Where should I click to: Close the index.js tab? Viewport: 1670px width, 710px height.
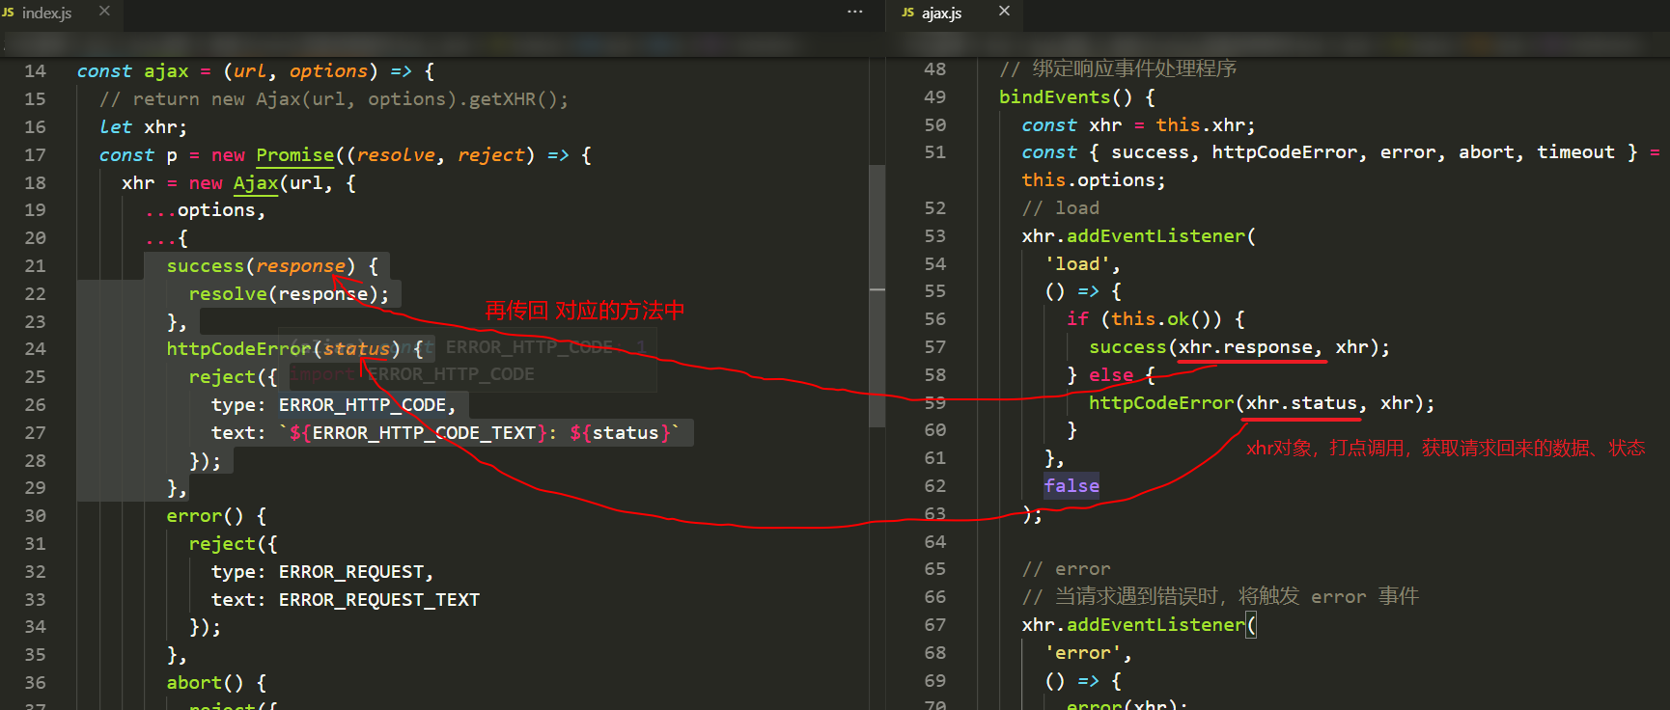click(x=104, y=12)
